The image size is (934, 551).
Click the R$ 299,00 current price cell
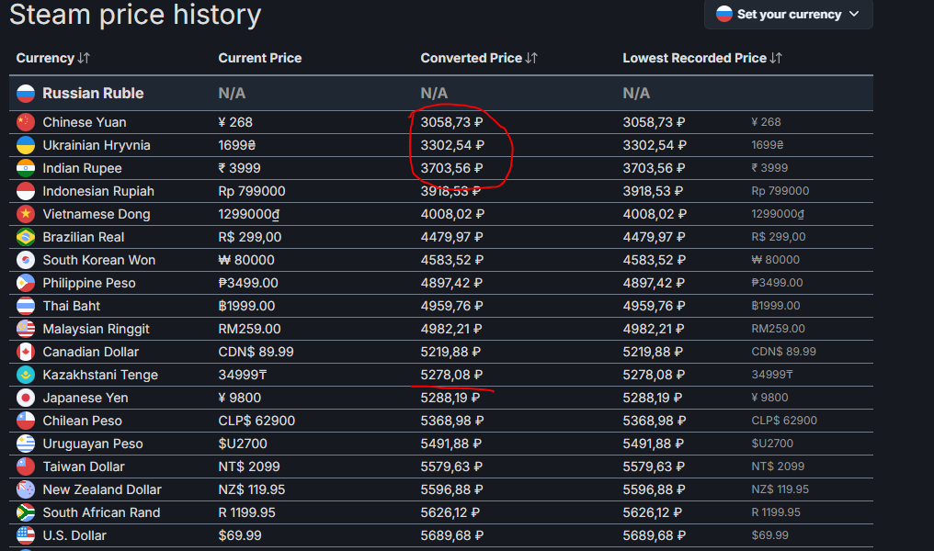pyautogui.click(x=249, y=237)
